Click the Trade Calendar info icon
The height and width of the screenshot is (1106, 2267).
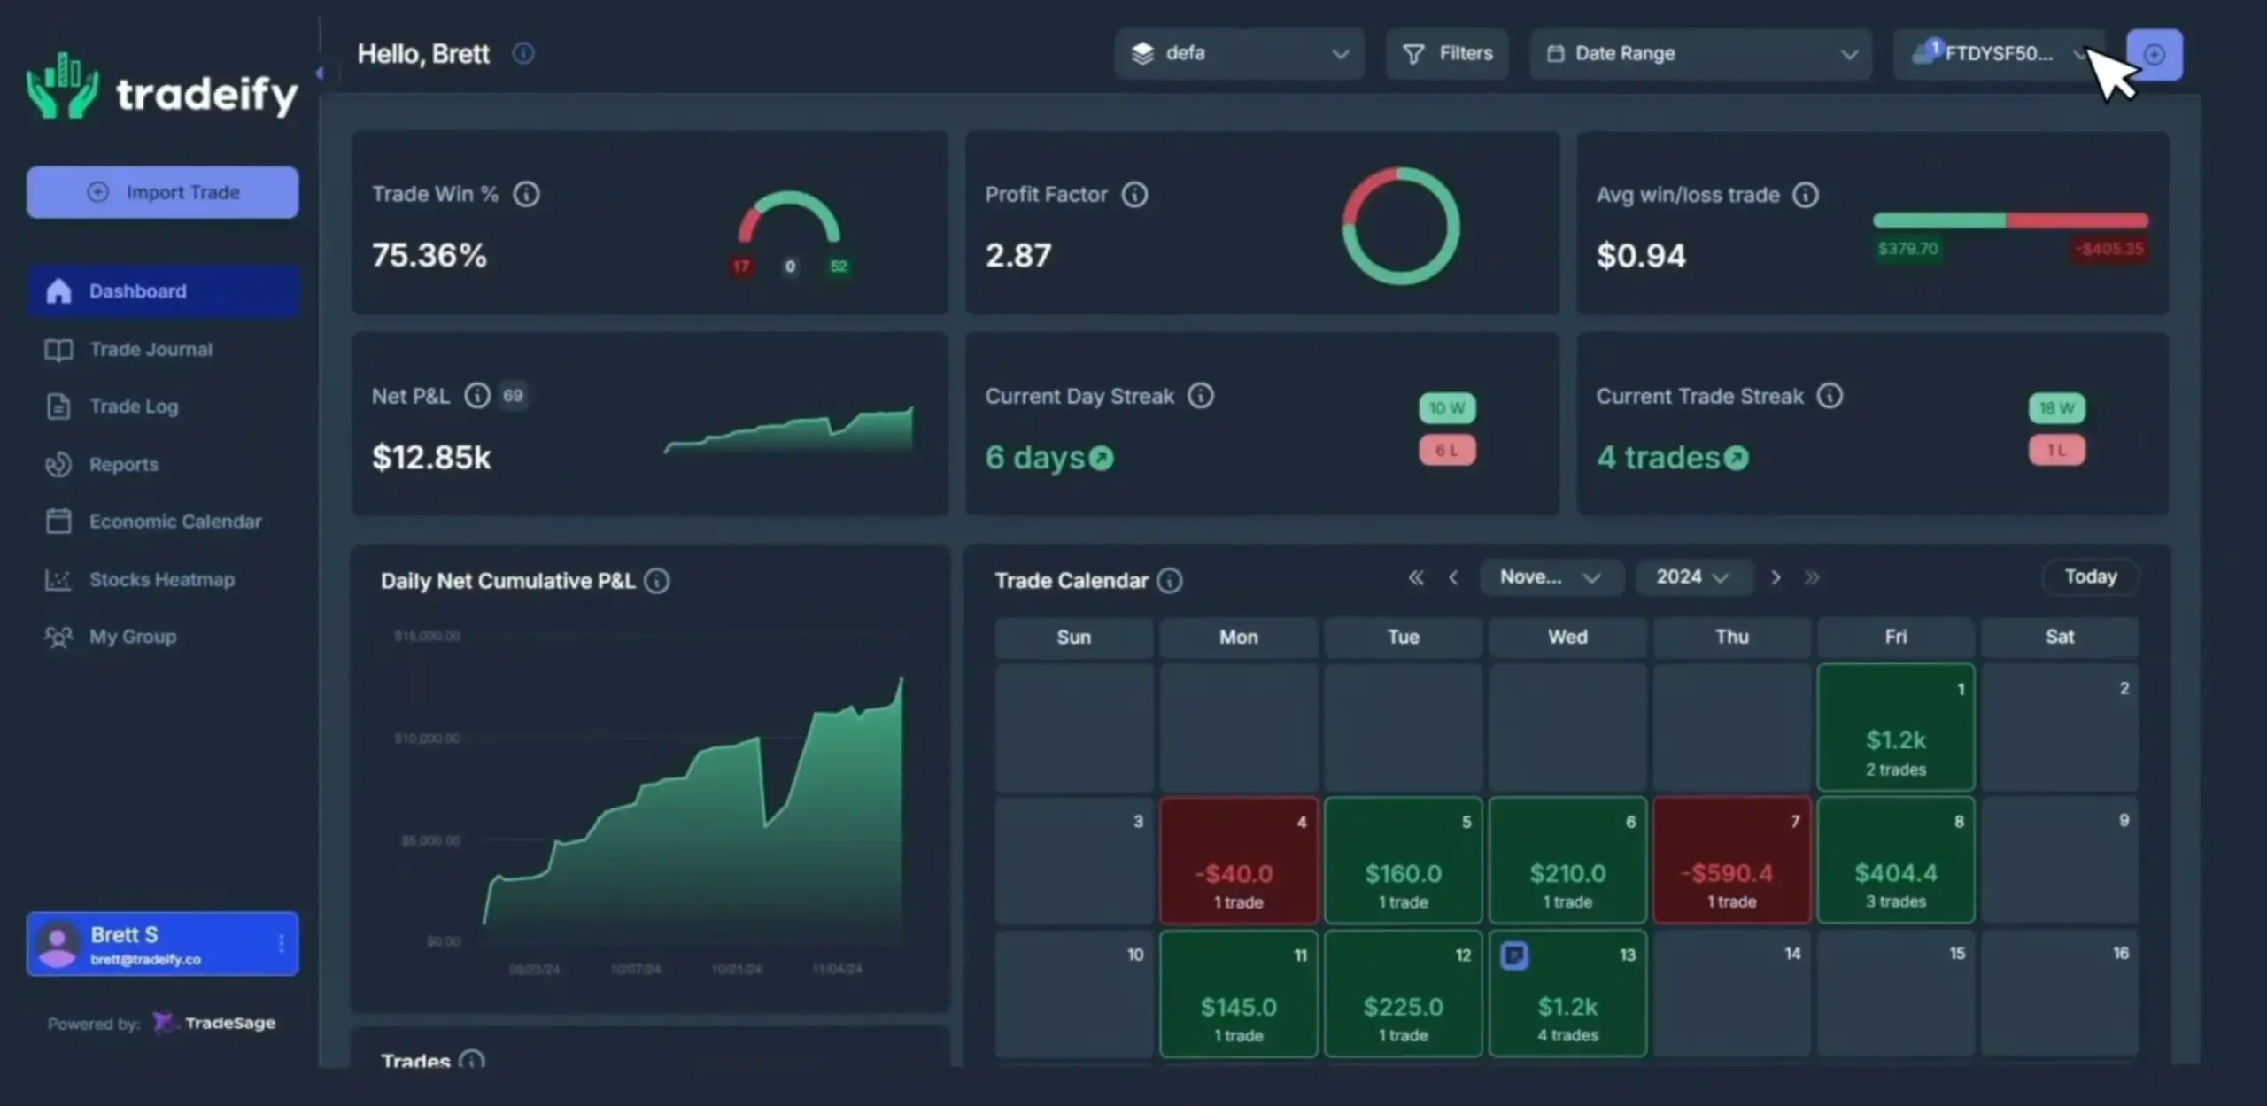click(1170, 581)
